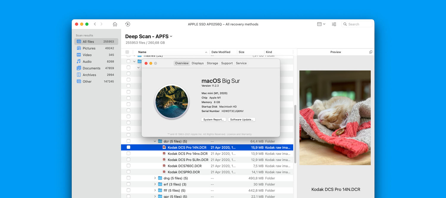Click the Licence and Warranty link
The image size is (446, 198).
click(239, 134)
